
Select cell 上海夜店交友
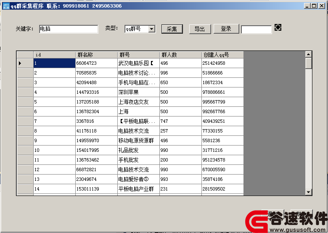click(138, 102)
